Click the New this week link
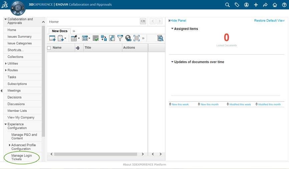 coord(180,105)
